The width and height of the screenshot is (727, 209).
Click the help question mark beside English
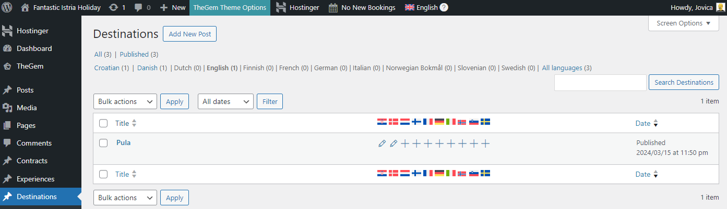click(444, 7)
